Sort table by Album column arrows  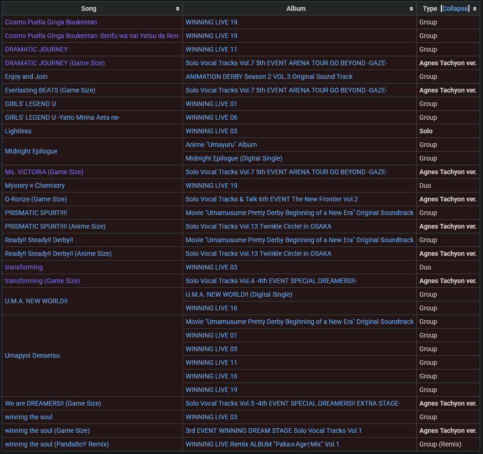click(411, 8)
